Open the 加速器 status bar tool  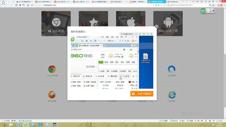pyautogui.click(x=190, y=121)
